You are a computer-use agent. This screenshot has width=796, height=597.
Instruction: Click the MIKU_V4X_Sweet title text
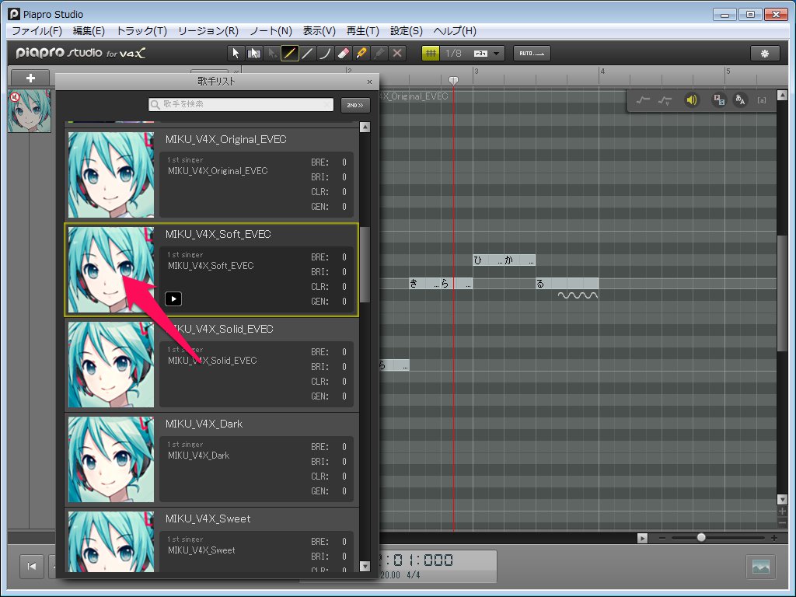pyautogui.click(x=208, y=518)
